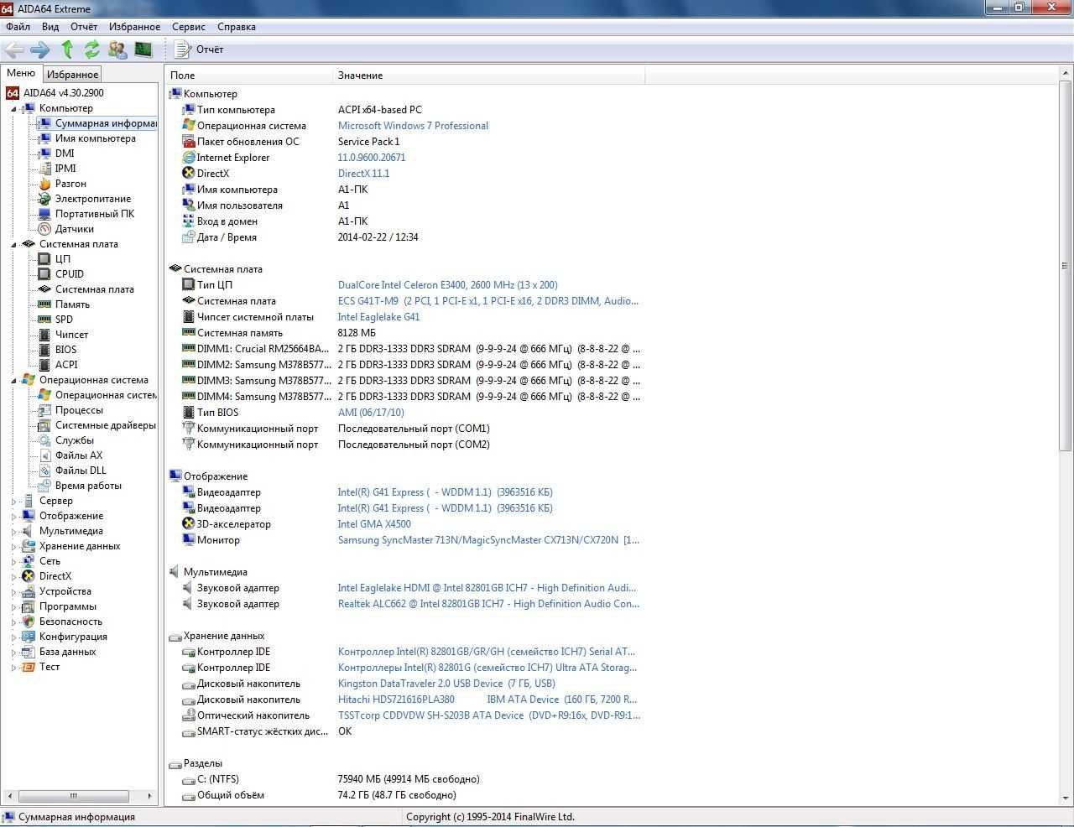1074x827 pixels.
Task: Select ACPI icon in tree
Action: pyautogui.click(x=44, y=365)
